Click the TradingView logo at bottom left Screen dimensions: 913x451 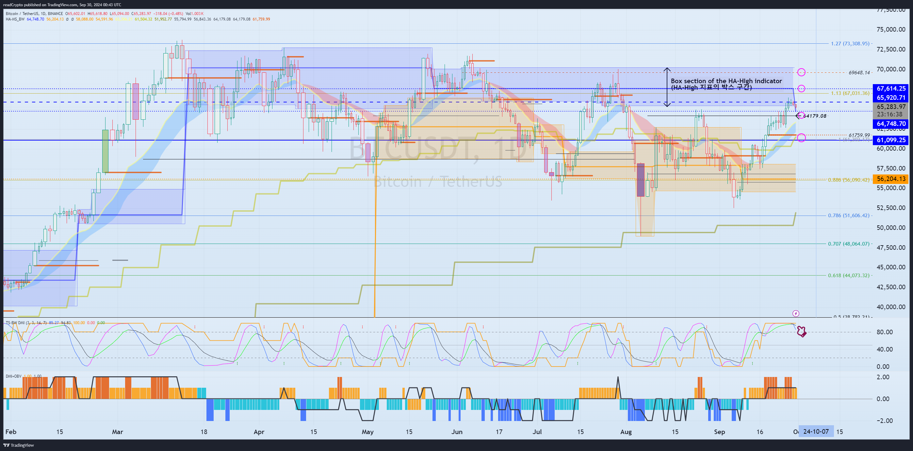[18, 445]
